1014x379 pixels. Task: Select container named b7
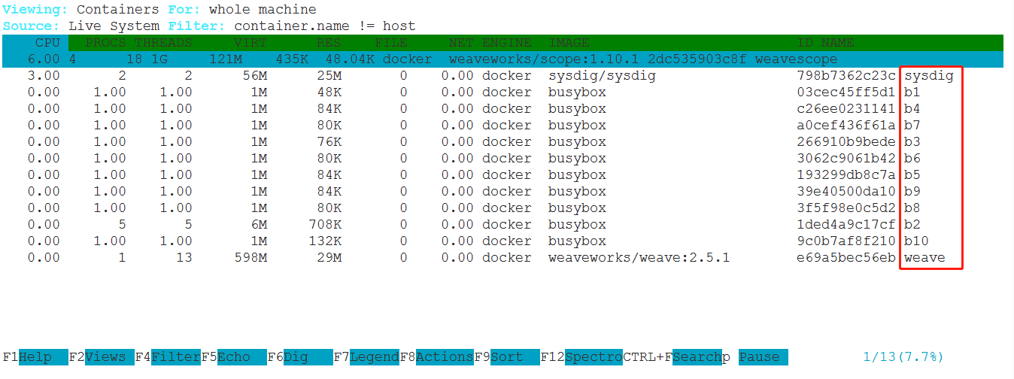912,126
